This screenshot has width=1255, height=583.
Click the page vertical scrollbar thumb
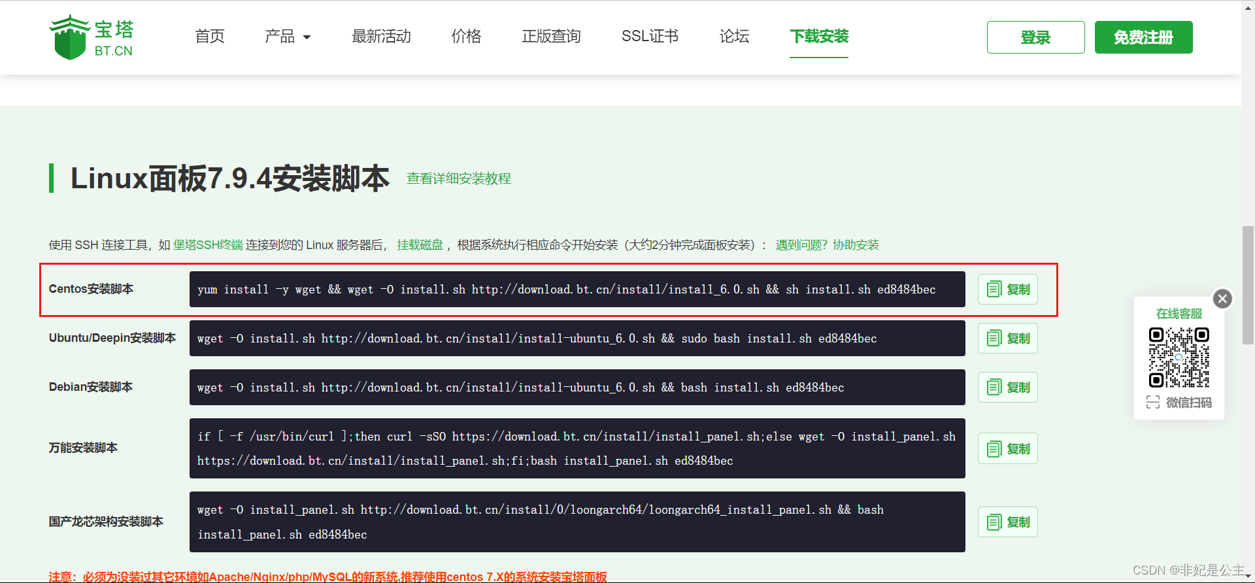click(x=1248, y=284)
